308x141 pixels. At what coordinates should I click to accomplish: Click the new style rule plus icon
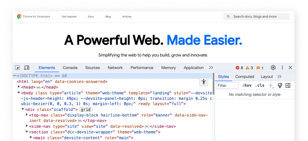(x=271, y=86)
